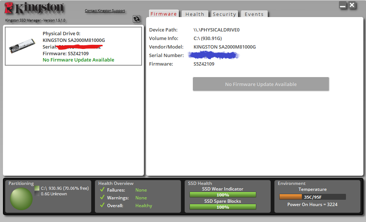Click the Serial Number label in details
The width and height of the screenshot is (366, 222).
[166, 55]
